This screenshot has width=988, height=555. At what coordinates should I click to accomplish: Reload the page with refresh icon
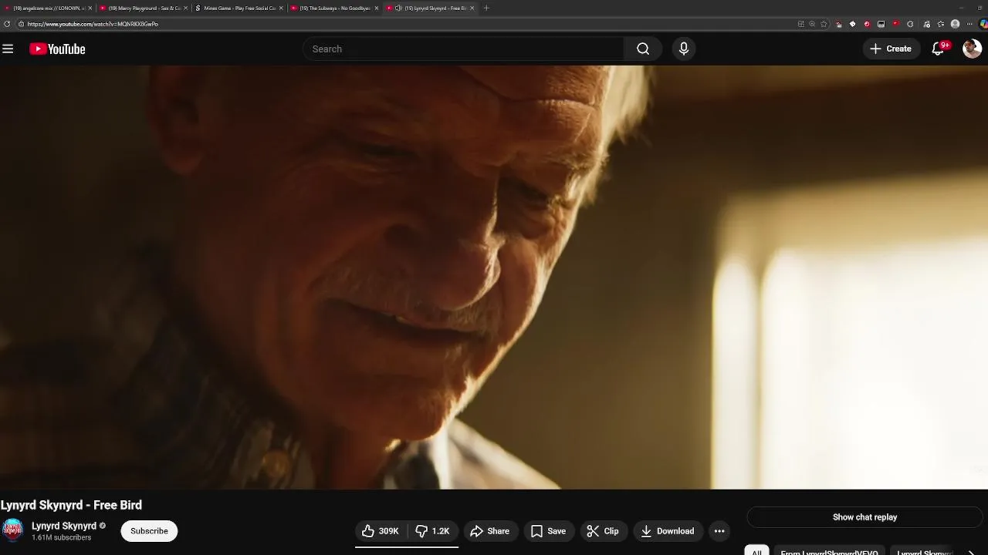(x=7, y=24)
